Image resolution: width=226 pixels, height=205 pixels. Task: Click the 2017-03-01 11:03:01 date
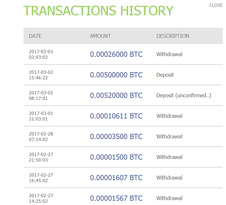[x=41, y=116]
